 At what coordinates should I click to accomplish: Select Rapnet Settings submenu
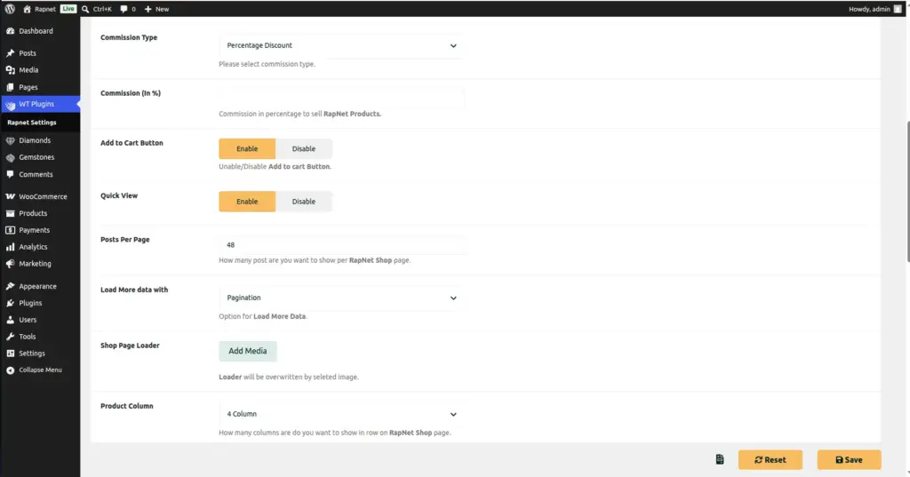[x=32, y=123]
